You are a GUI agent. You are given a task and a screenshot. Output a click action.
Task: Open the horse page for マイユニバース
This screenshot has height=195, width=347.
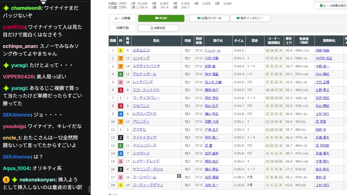click(144, 145)
